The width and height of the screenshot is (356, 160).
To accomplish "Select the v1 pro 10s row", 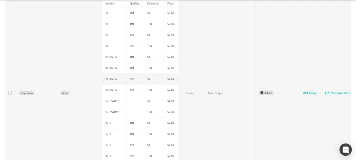I will (140, 46).
